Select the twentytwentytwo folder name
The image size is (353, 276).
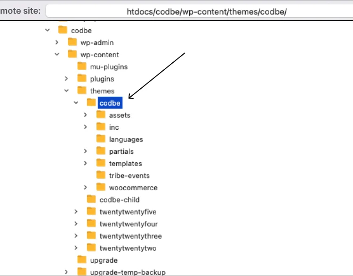coord(128,249)
